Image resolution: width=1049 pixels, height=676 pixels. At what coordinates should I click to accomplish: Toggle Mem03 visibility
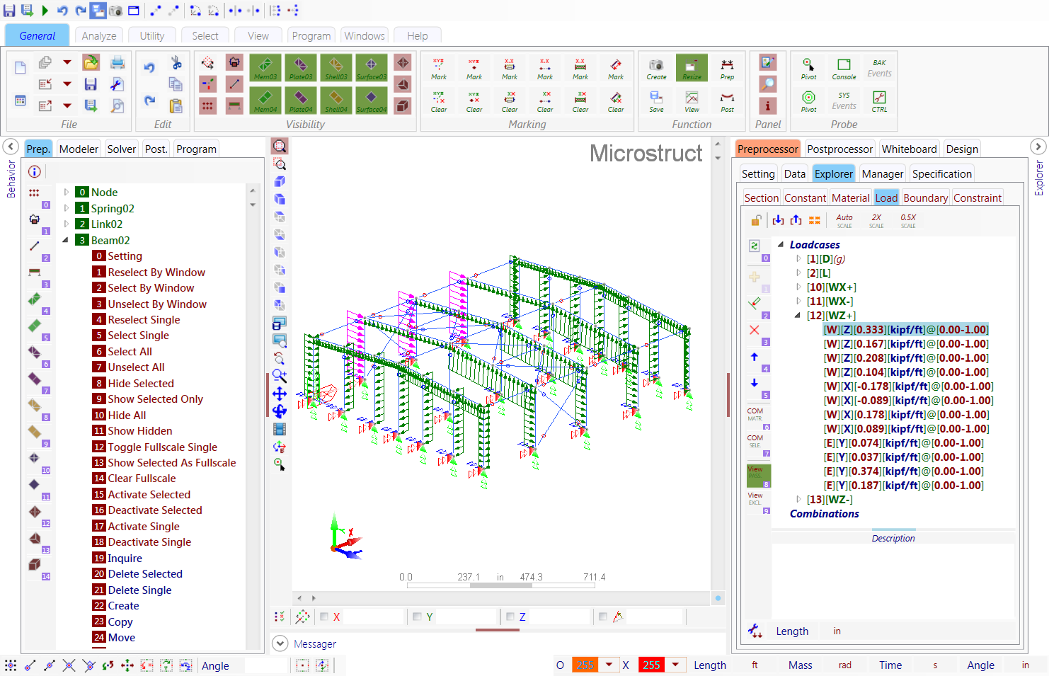tap(265, 68)
